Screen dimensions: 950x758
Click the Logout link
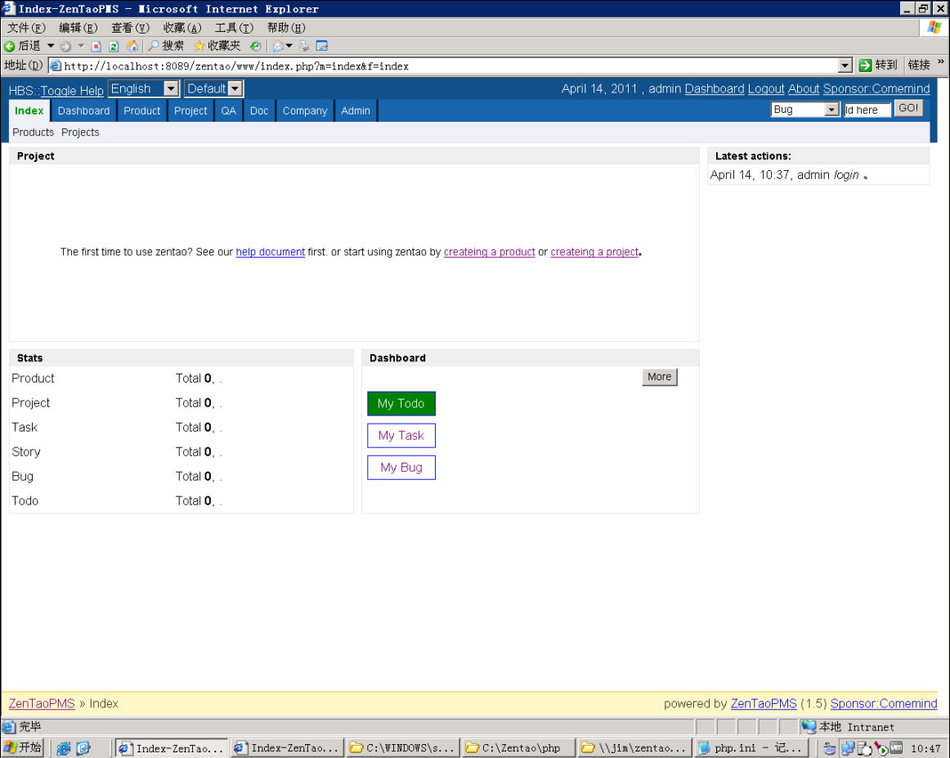pos(766,89)
